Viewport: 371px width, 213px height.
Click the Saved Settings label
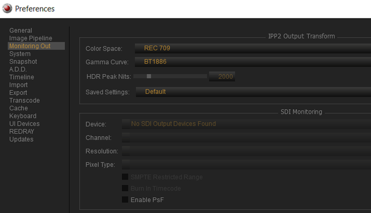point(108,92)
